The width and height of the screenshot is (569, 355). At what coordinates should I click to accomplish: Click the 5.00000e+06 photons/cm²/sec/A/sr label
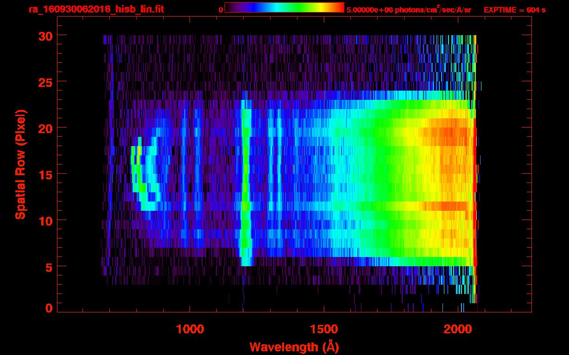[409, 9]
